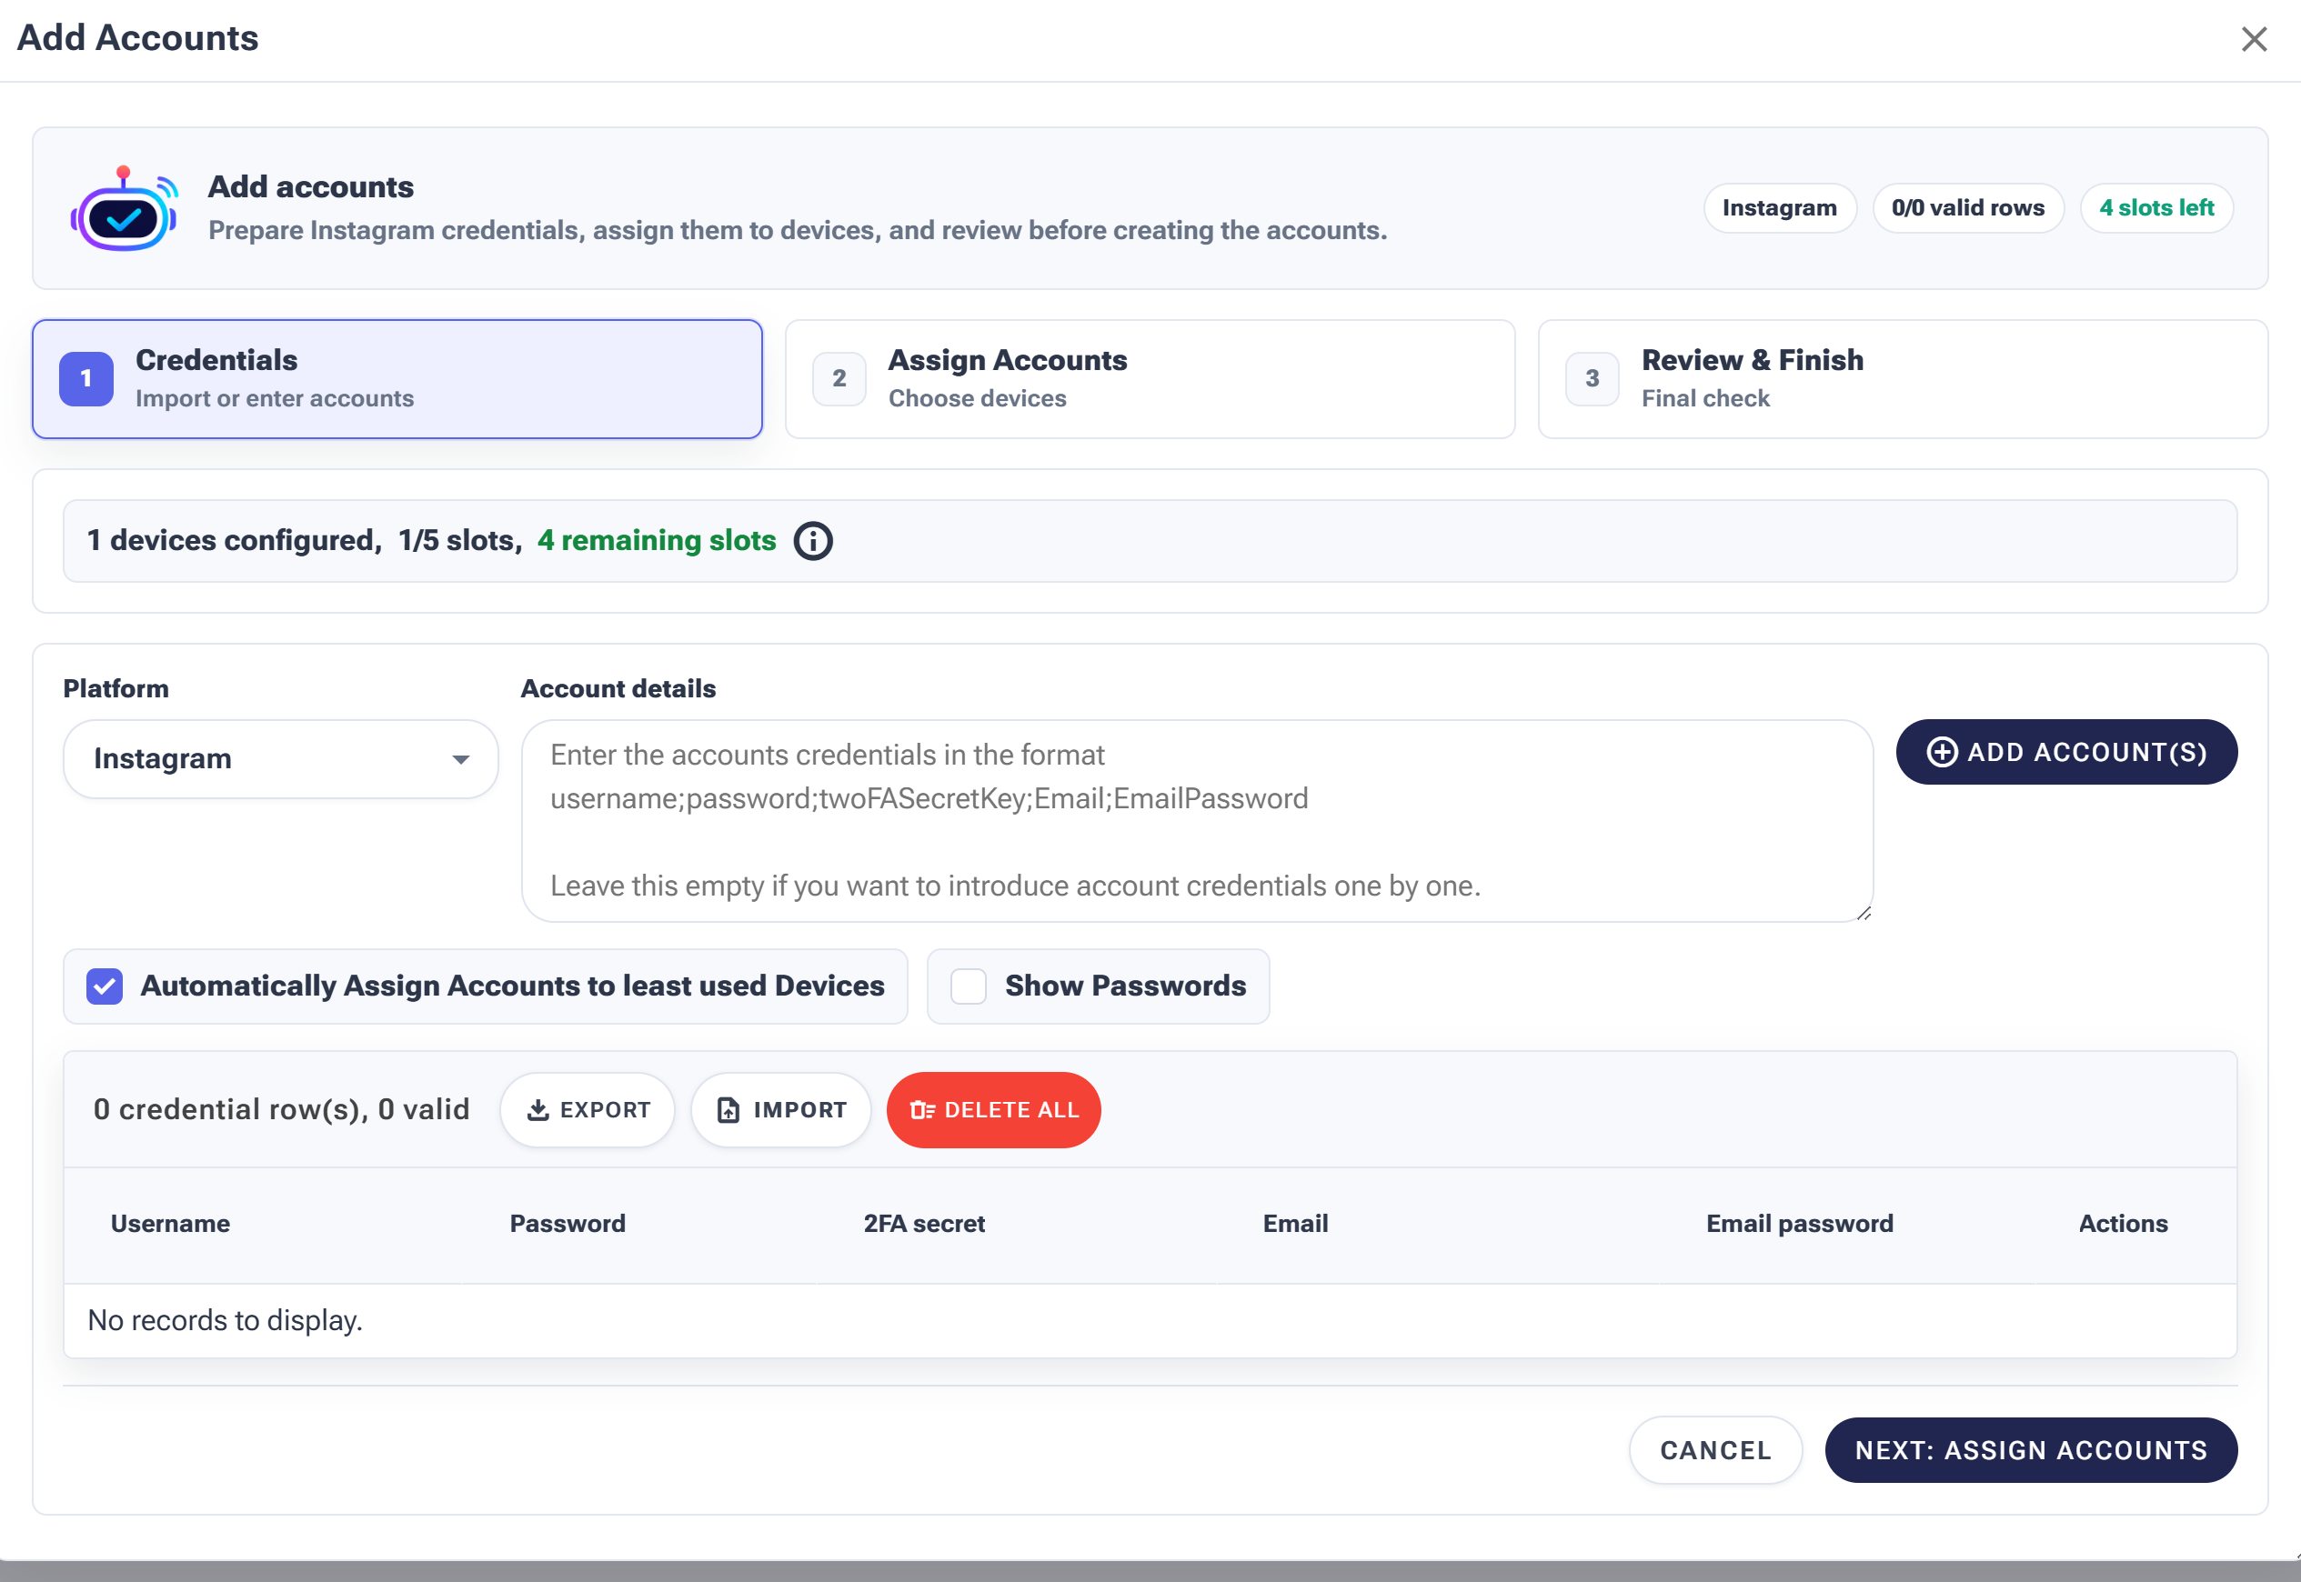Click the Platform label

pos(116,689)
